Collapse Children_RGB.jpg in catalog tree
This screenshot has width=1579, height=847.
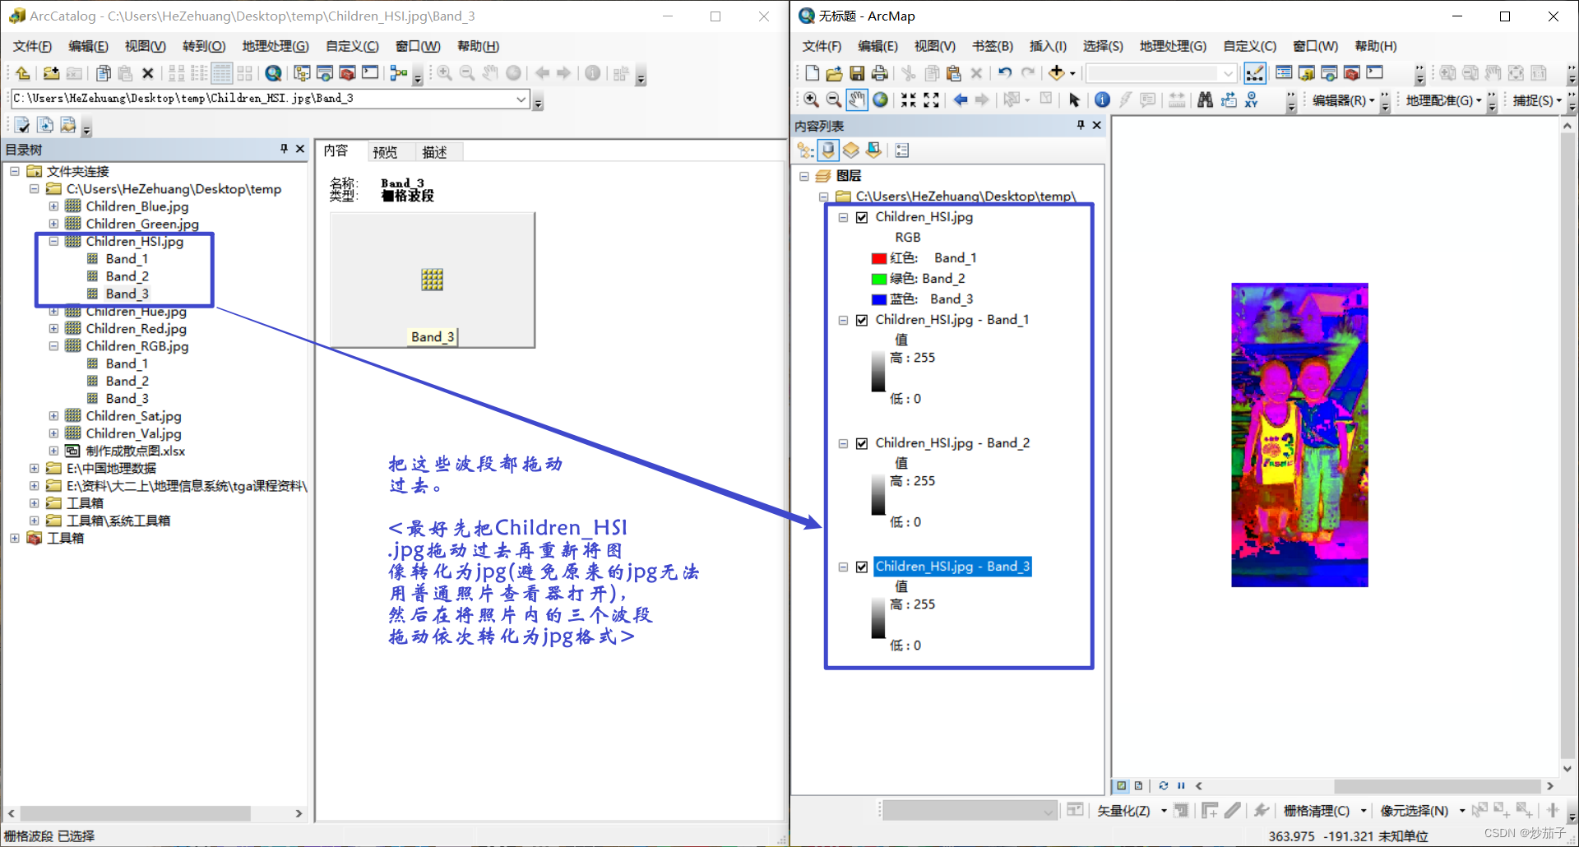point(53,346)
